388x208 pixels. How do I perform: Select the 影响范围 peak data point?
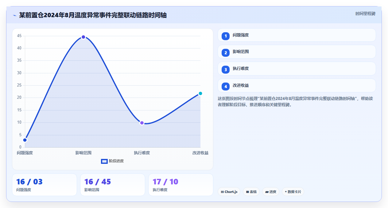(x=83, y=37)
